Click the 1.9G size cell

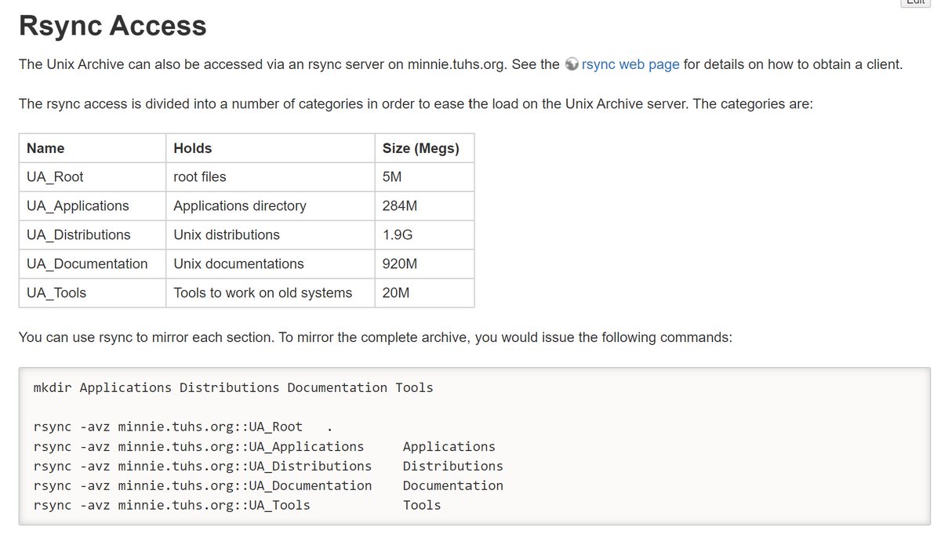pos(397,235)
